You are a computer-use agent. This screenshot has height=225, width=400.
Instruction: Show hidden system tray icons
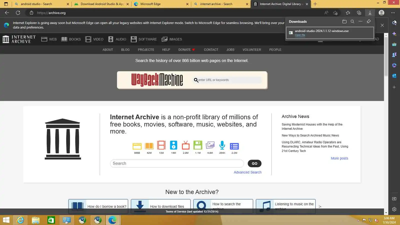click(358, 220)
